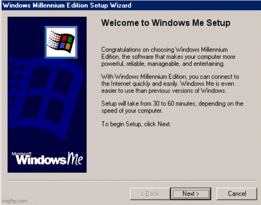The width and height of the screenshot is (261, 205).
Task: Click the "To begin Setup, click Next" line
Action: click(136, 124)
